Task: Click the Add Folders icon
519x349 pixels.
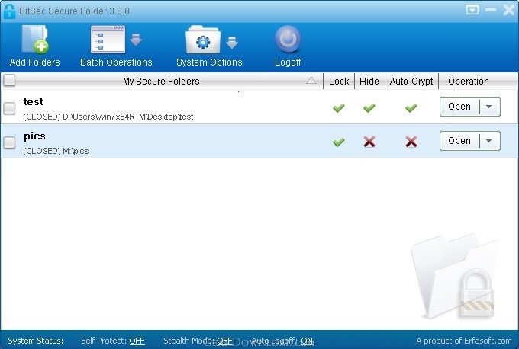Action: pyautogui.click(x=35, y=40)
